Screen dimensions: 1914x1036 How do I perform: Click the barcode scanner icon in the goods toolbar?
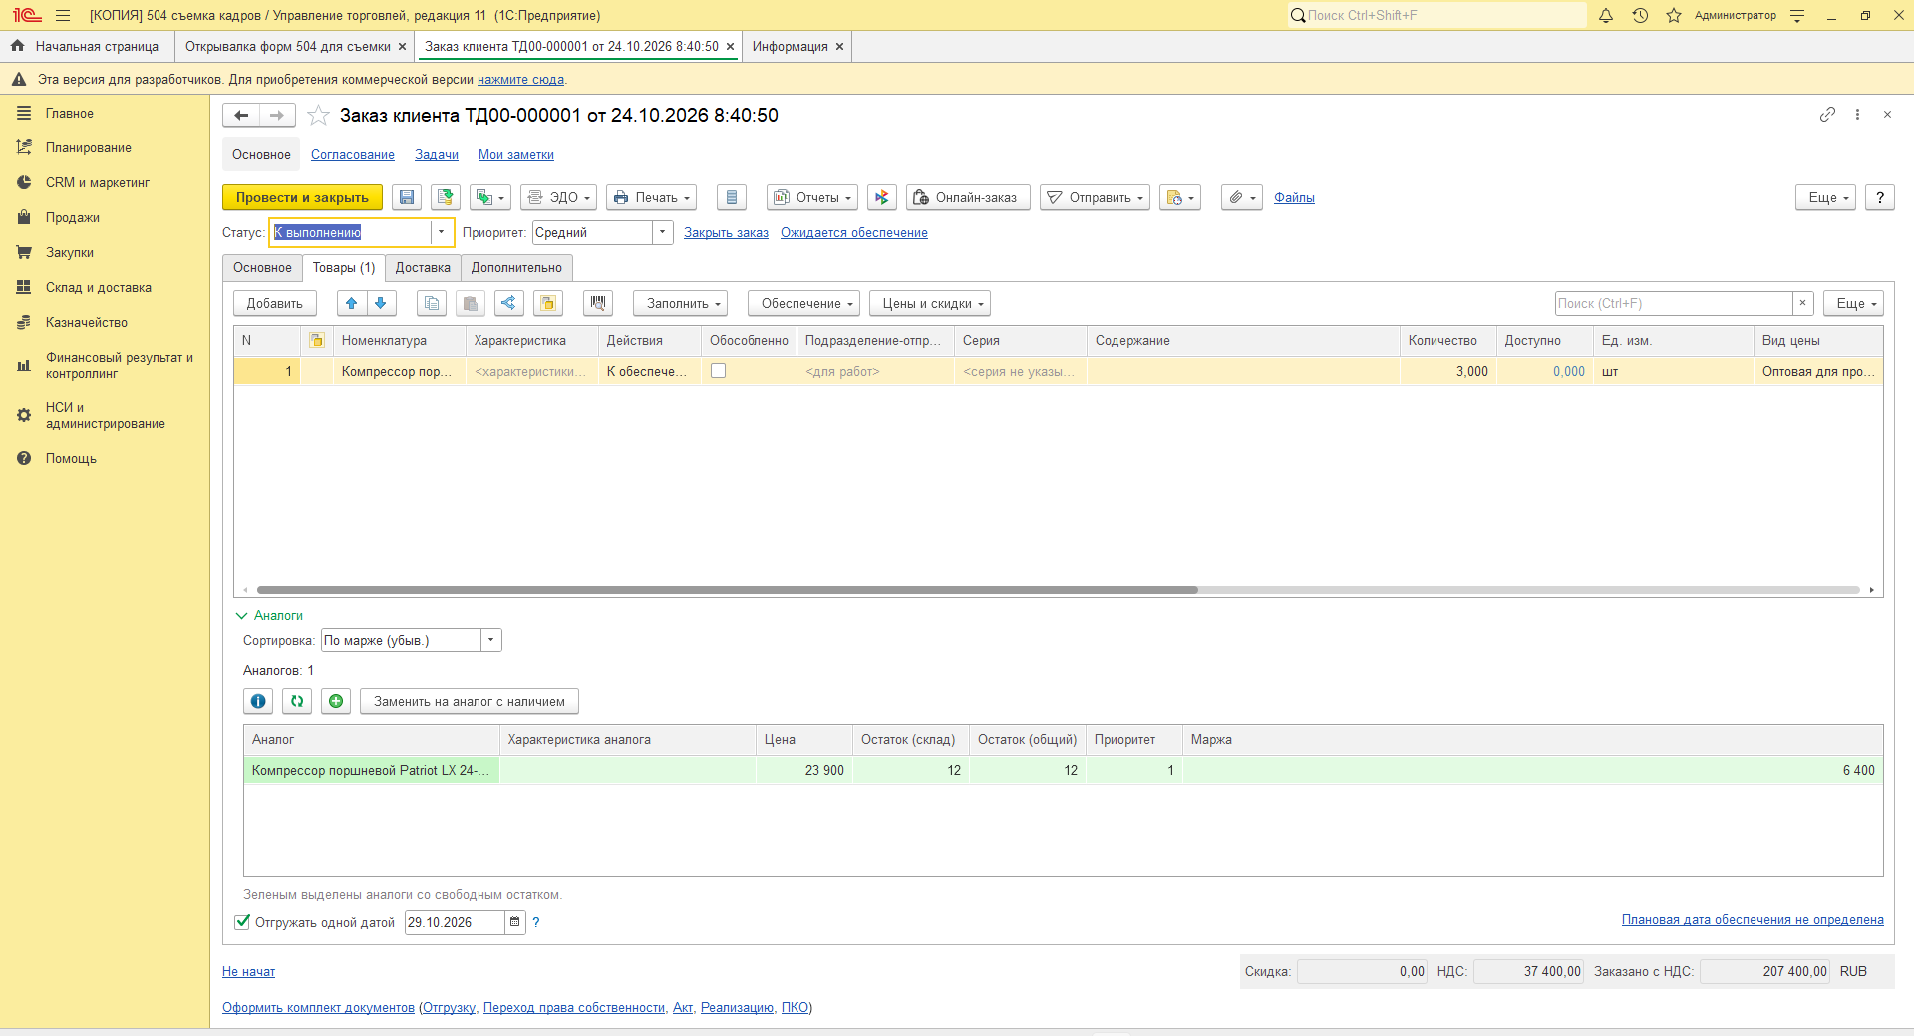coord(597,303)
